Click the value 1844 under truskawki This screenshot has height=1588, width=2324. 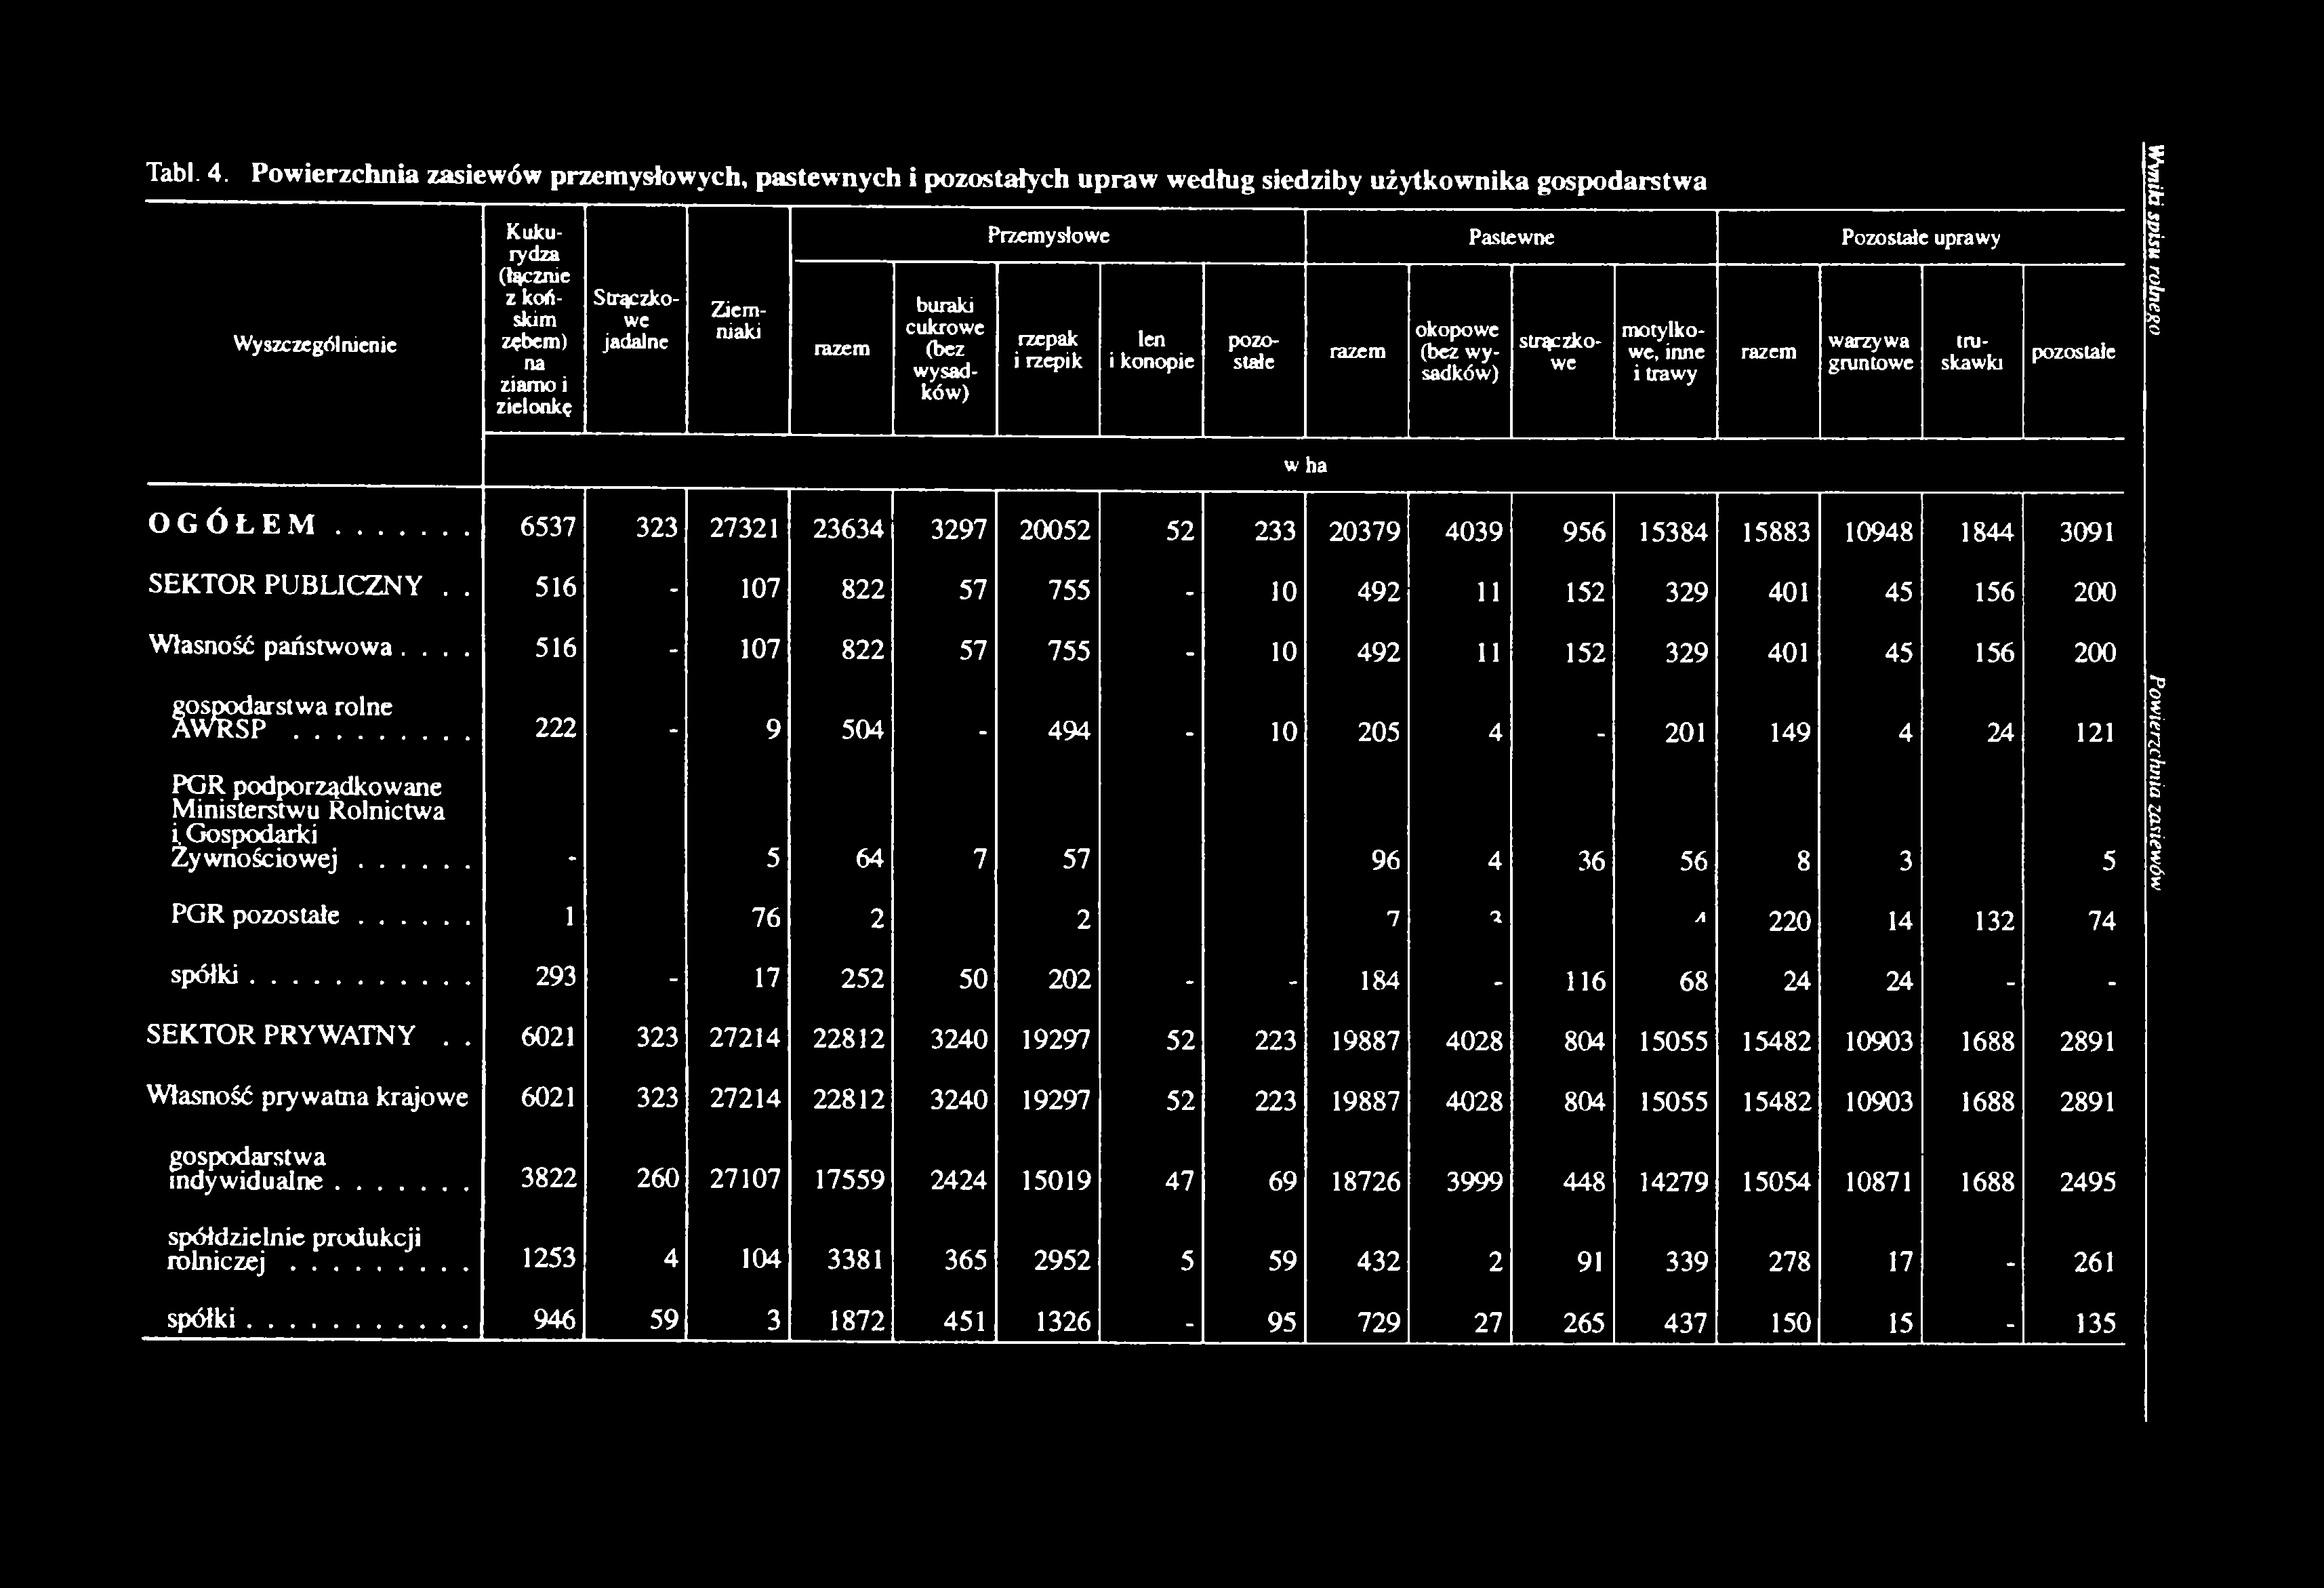(x=1986, y=532)
